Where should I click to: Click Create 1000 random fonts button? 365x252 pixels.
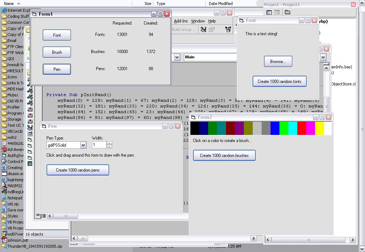[279, 82]
